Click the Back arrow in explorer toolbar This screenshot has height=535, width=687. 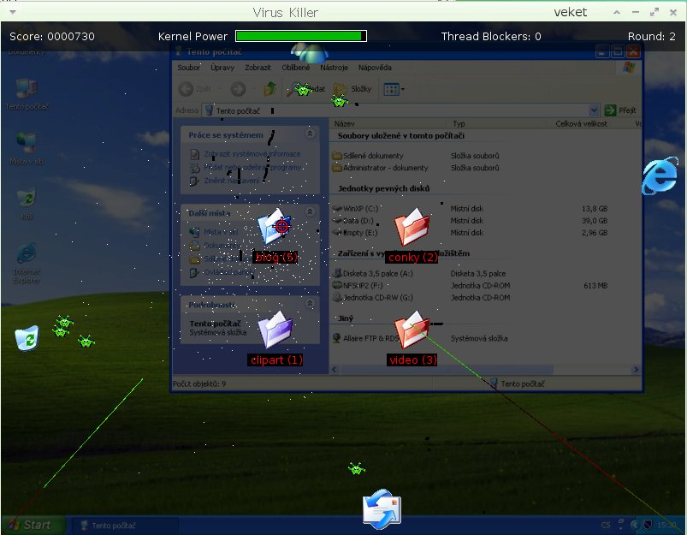(x=186, y=89)
